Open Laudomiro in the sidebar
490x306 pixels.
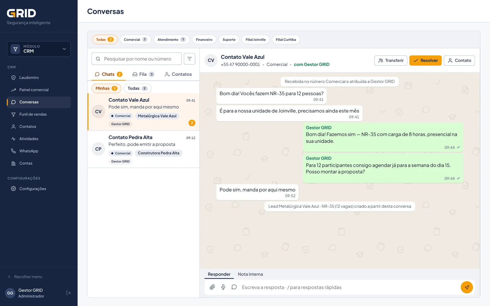tap(39, 78)
